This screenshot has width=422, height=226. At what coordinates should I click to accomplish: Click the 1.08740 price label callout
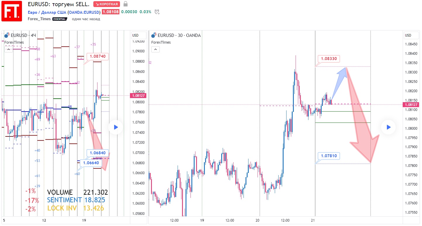pyautogui.click(x=98, y=56)
